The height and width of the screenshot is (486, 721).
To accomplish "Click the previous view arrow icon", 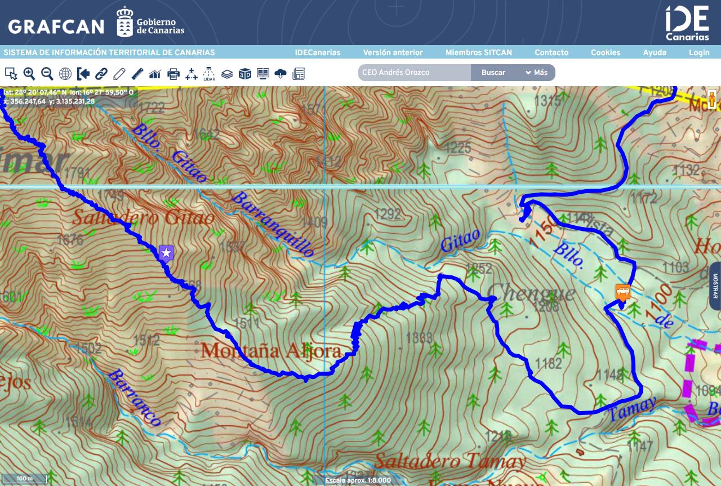I will (x=83, y=73).
